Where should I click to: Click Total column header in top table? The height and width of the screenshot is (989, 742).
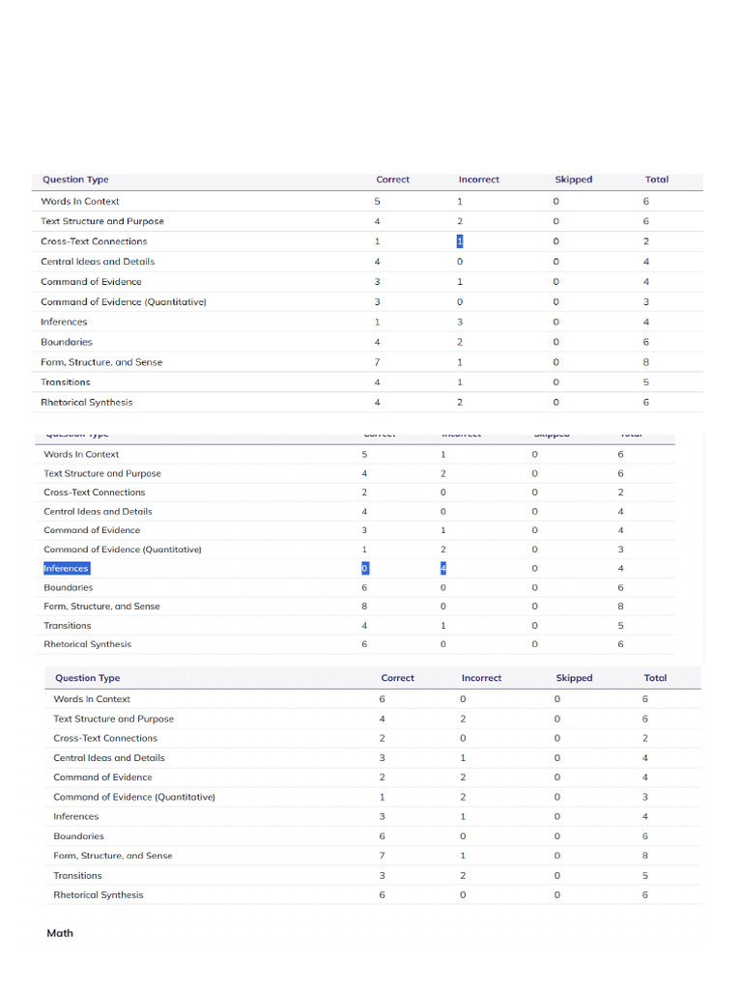coord(657,180)
